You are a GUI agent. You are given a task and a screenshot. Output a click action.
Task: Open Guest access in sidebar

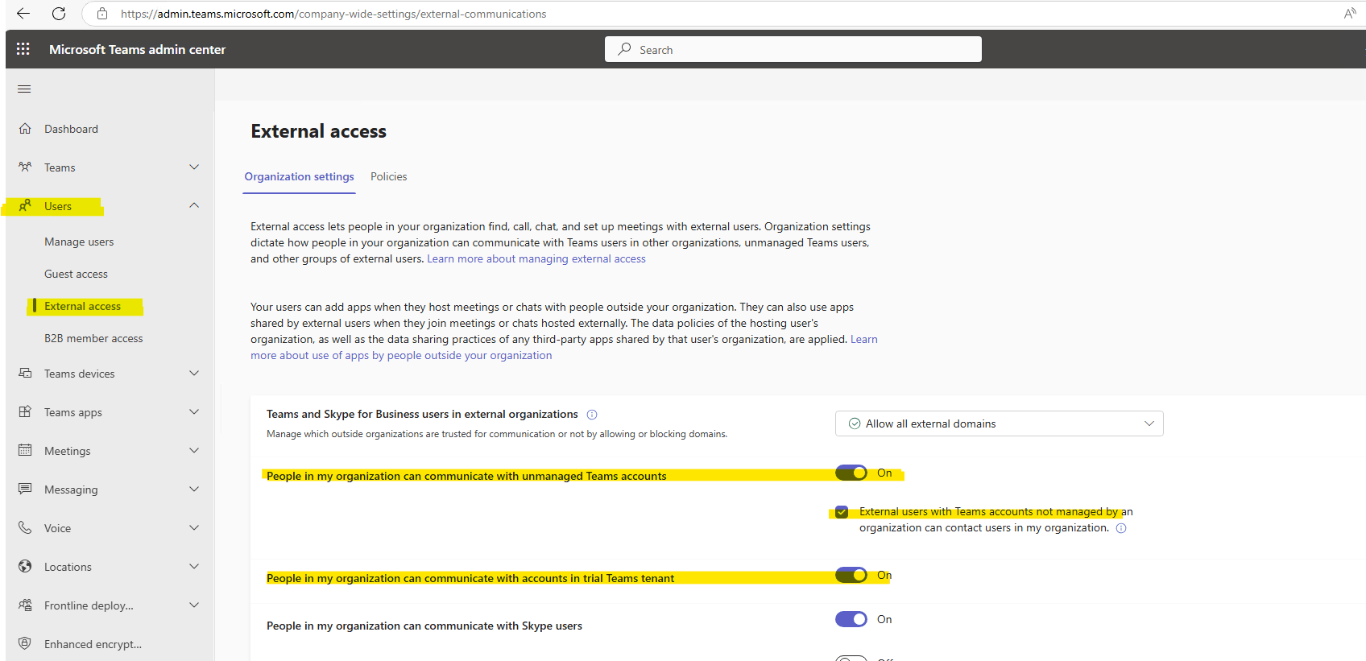pos(76,274)
